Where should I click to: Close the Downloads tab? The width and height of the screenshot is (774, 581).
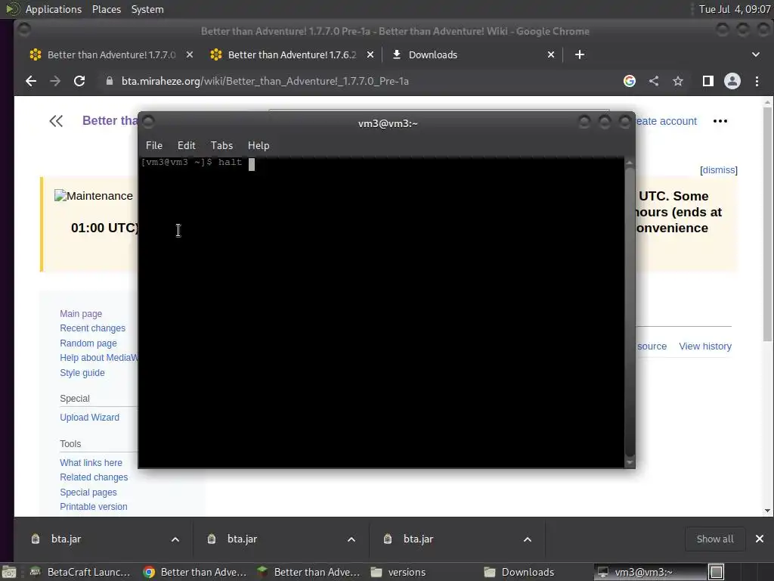[551, 54]
